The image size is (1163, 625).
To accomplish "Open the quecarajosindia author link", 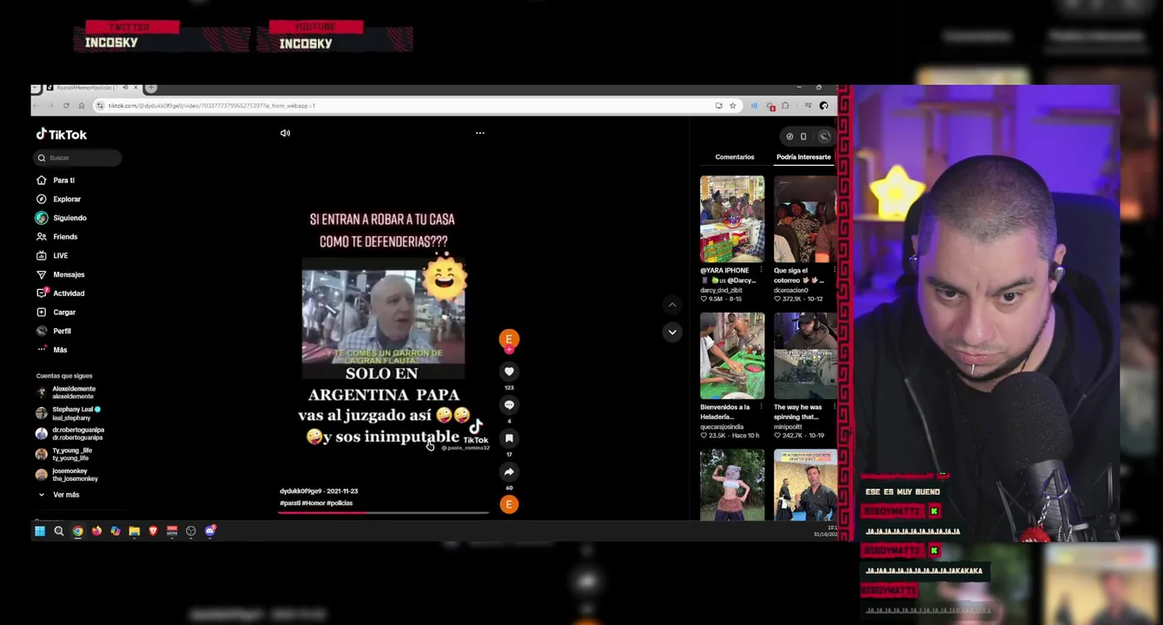I will coord(722,427).
